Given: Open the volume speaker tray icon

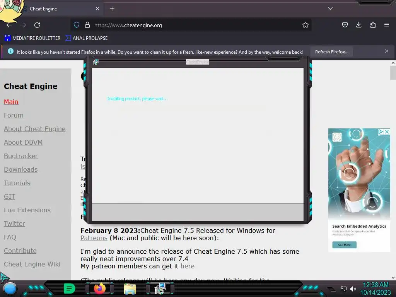Looking at the screenshot, I should tap(353, 288).
